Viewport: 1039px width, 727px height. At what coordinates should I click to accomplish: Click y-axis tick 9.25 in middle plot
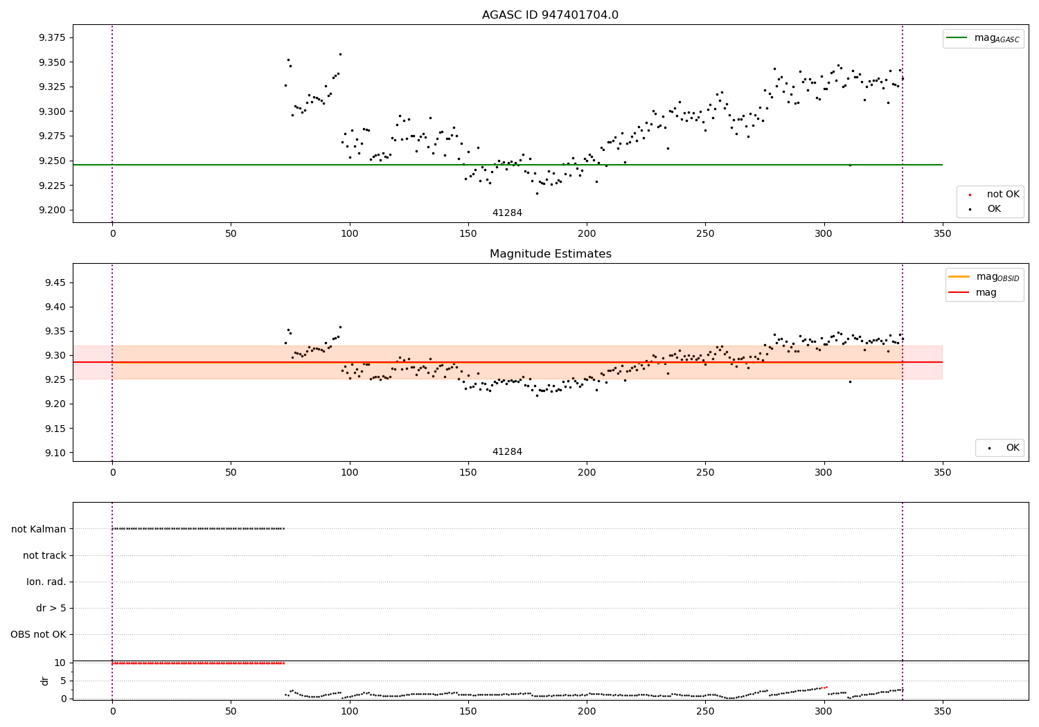click(x=55, y=379)
